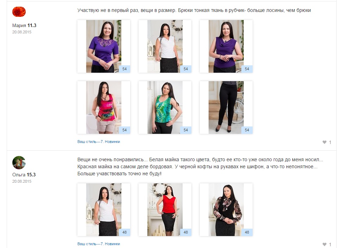Open user name Мария 11.3
The image size is (337, 248).
24,25
